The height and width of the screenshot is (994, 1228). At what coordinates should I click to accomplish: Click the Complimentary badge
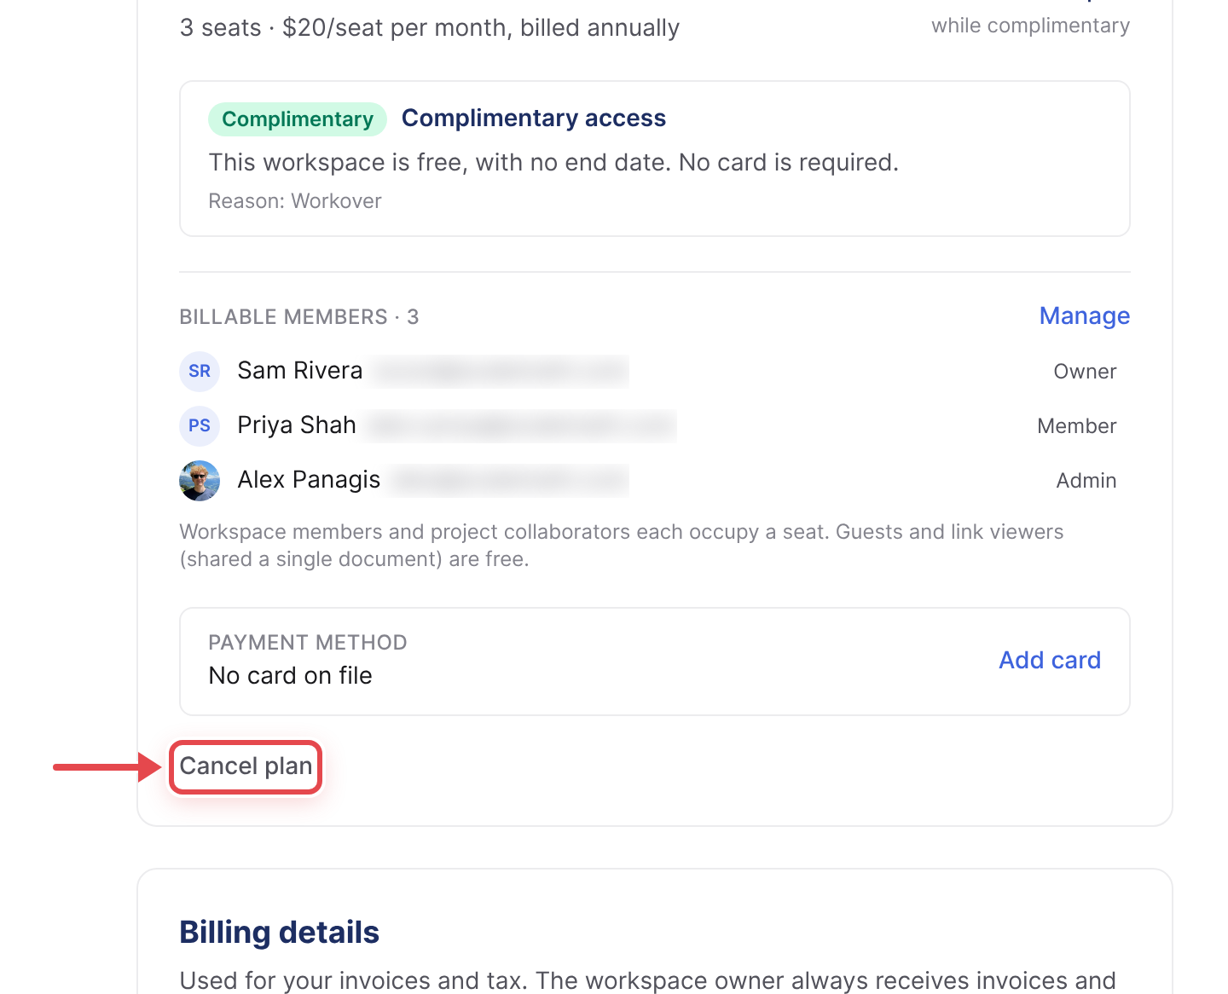pos(298,119)
